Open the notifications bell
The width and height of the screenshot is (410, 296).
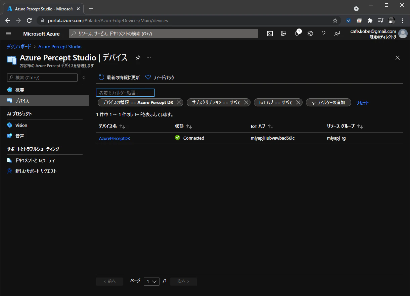[297, 34]
